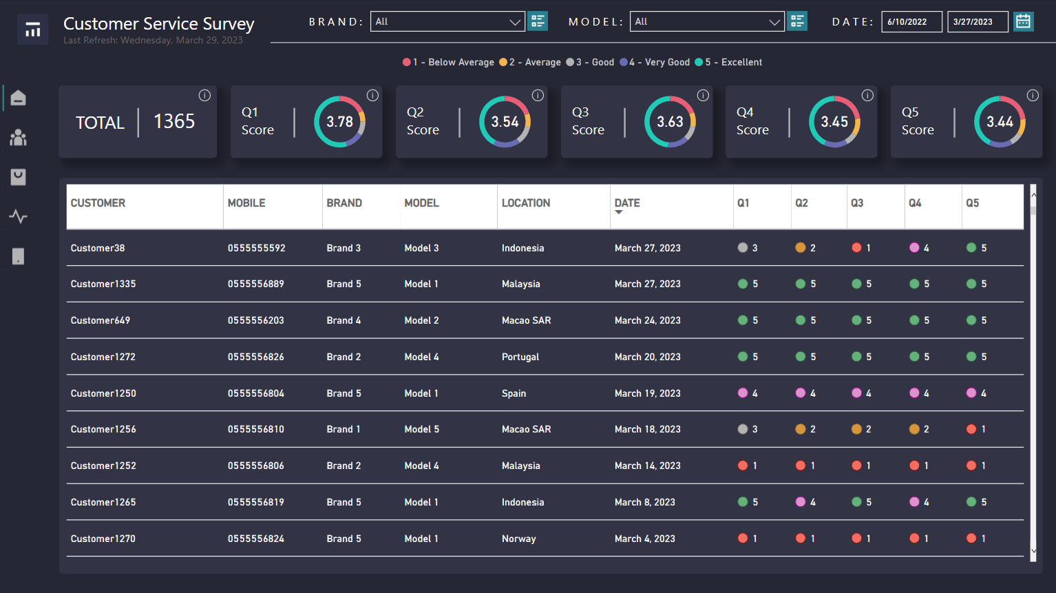This screenshot has height=593, width=1056.
Task: Click info icon on Q1 Score card
Action: pyautogui.click(x=372, y=96)
